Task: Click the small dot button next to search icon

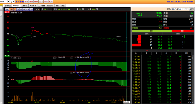Action: (x=13, y=2)
